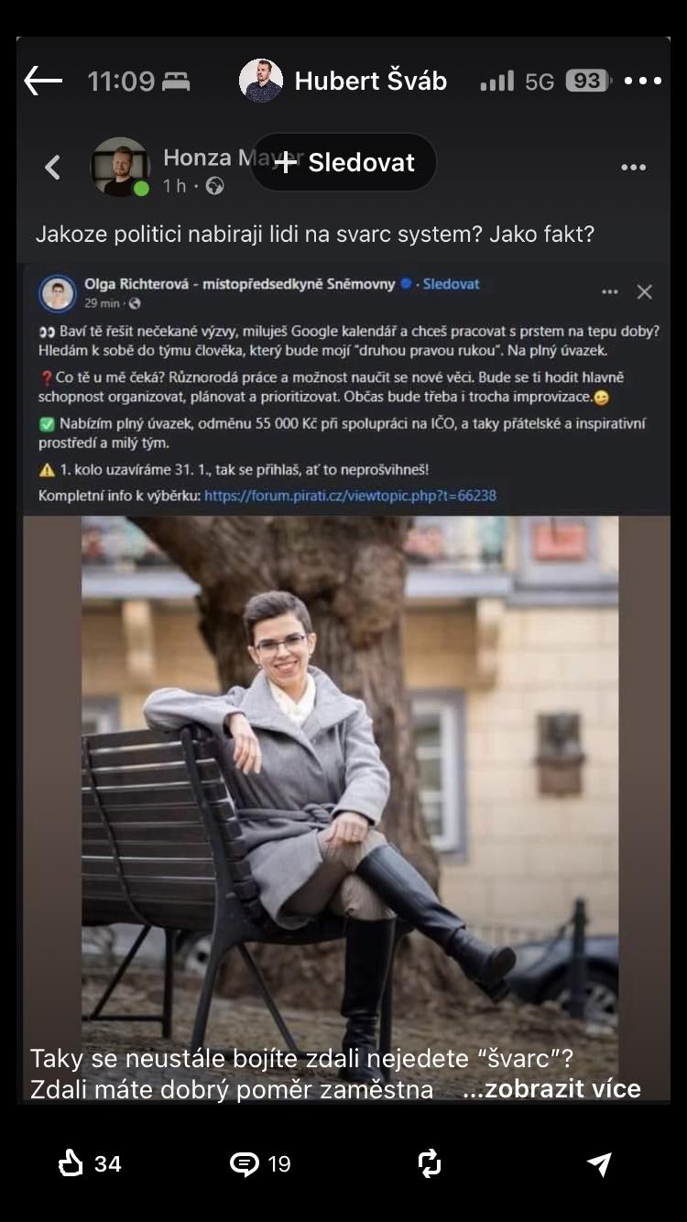Go back with the post chevron
Image resolution: width=687 pixels, height=1222 pixels.
[x=53, y=167]
